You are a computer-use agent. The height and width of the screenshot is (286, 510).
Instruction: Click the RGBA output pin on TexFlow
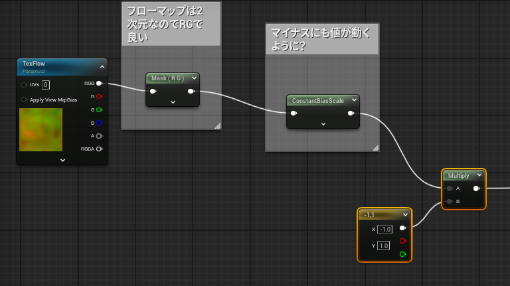pyautogui.click(x=99, y=149)
